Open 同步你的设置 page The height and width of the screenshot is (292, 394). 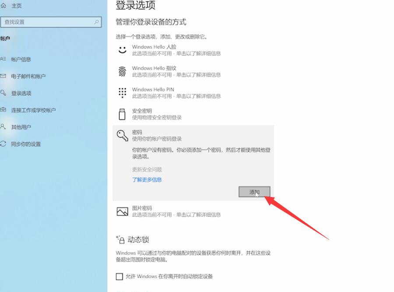click(x=26, y=144)
